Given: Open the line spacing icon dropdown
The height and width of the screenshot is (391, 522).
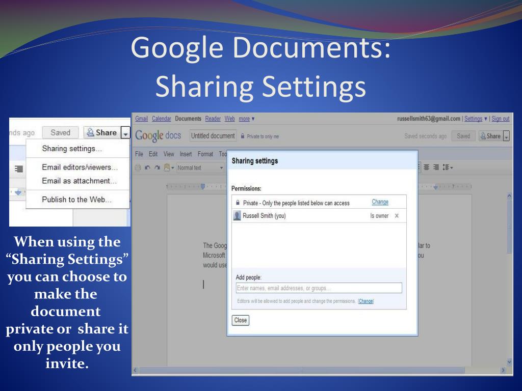Looking at the screenshot, I should [448, 167].
